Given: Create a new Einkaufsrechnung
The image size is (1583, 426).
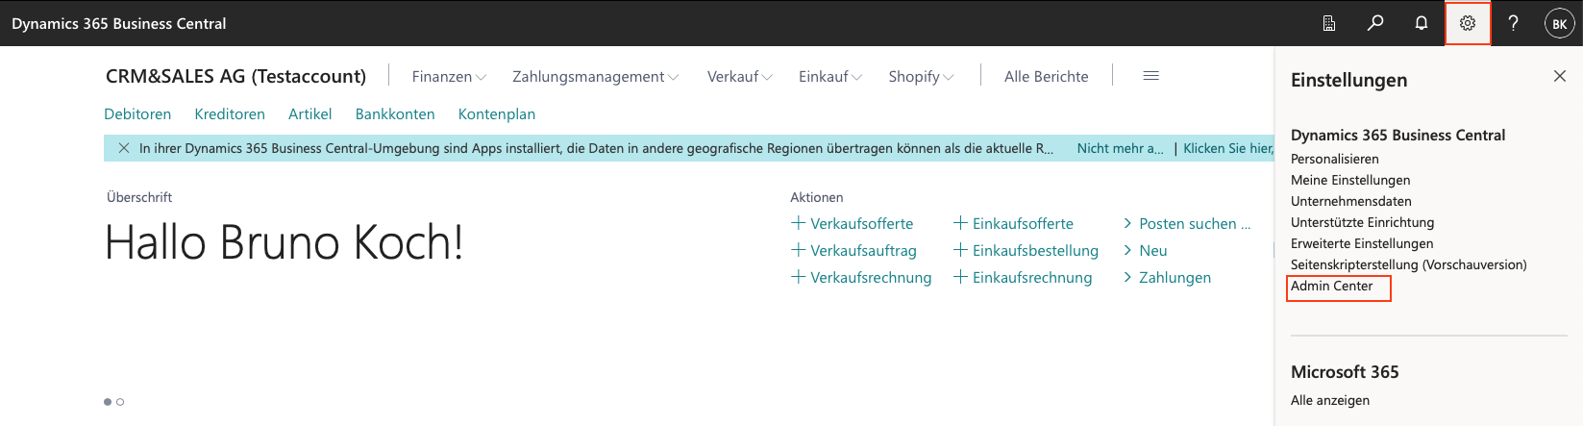Looking at the screenshot, I should coord(1032,277).
